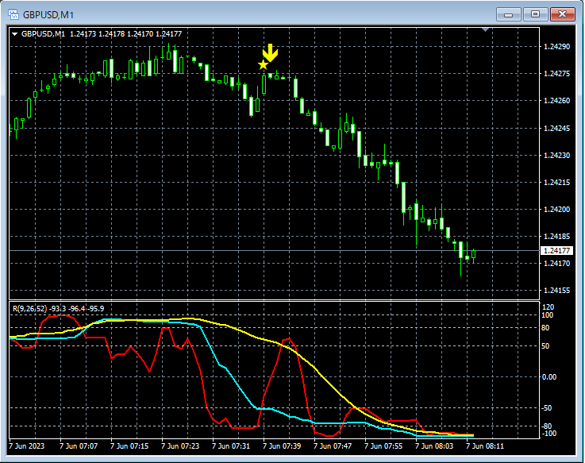Click the -100 indicator scale label

(x=549, y=434)
